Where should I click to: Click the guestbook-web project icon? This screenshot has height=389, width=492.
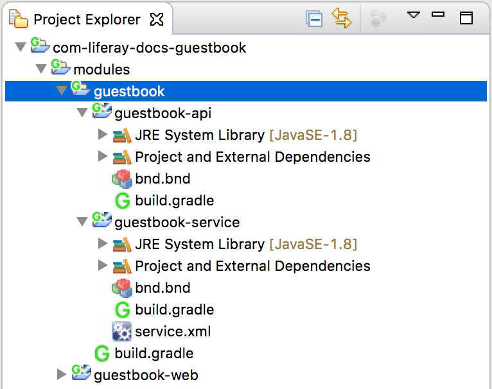[82, 372]
